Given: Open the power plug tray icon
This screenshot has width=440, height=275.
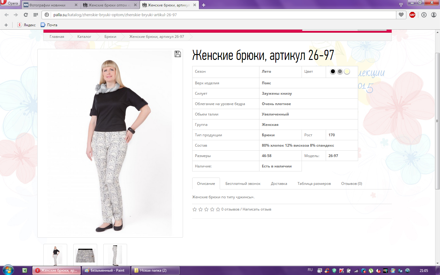Looking at the screenshot, I should (x=349, y=270).
